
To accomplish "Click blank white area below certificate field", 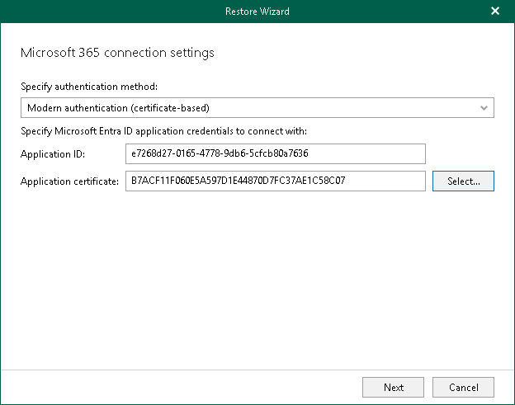I will click(x=257, y=280).
